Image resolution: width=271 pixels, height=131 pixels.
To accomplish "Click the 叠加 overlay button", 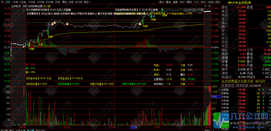I will pos(168,2).
